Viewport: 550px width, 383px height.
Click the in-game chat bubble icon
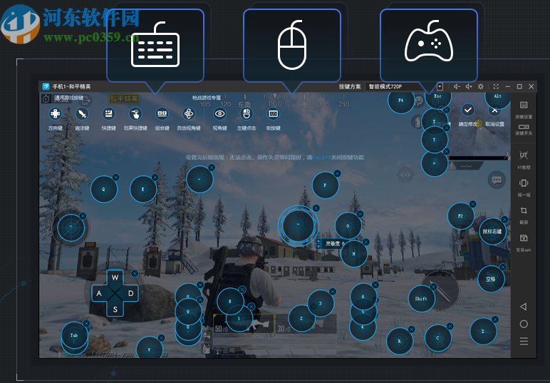coord(497,180)
